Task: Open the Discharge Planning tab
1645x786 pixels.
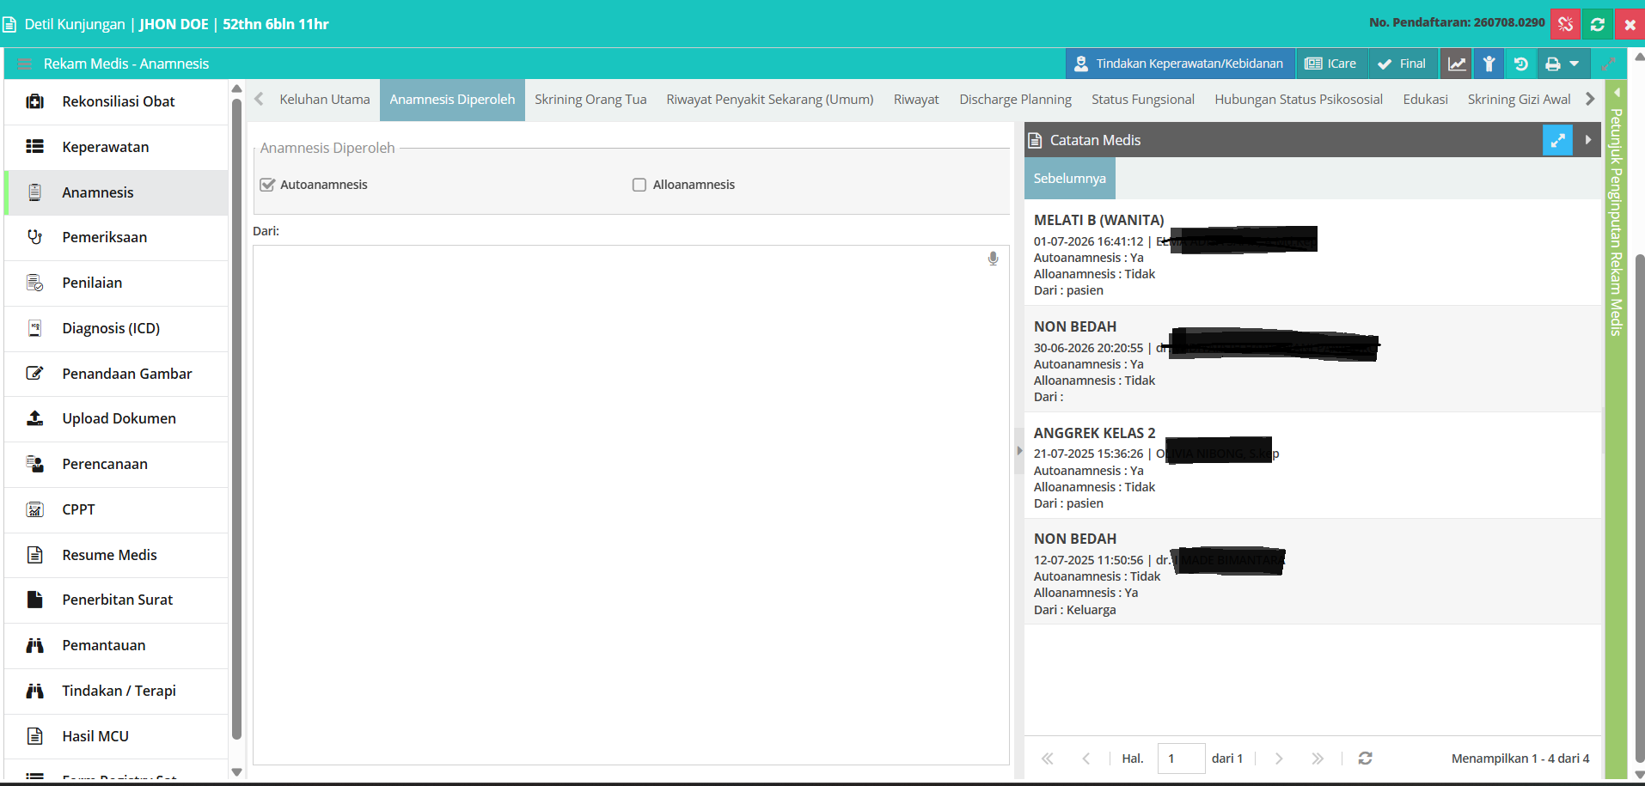Action: [x=1015, y=100]
